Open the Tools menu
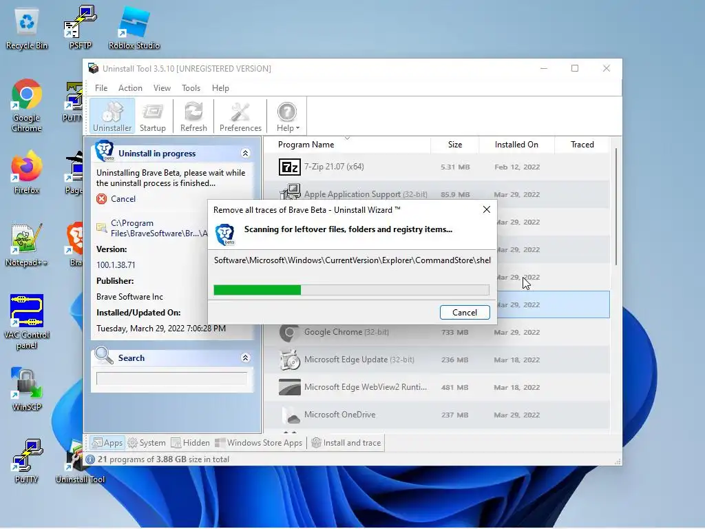Viewport: 705px width, 529px height. point(191,88)
